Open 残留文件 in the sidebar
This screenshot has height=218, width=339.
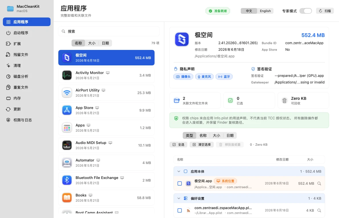pyautogui.click(x=27, y=54)
